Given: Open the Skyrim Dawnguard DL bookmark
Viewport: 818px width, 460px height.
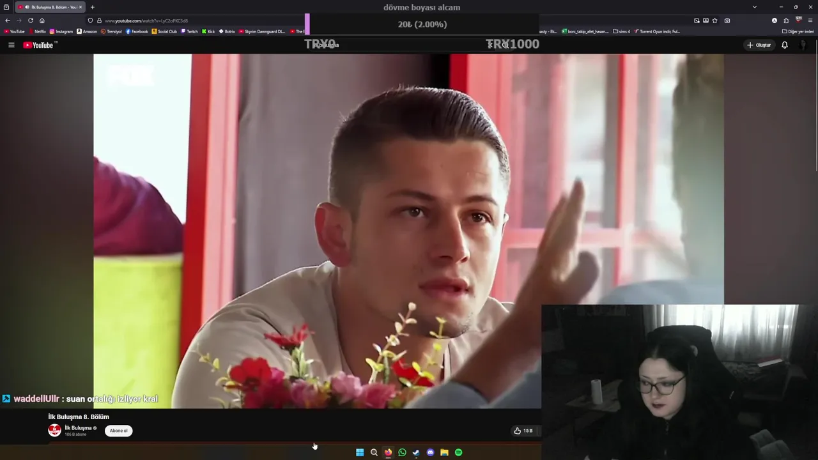Looking at the screenshot, I should (x=262, y=31).
